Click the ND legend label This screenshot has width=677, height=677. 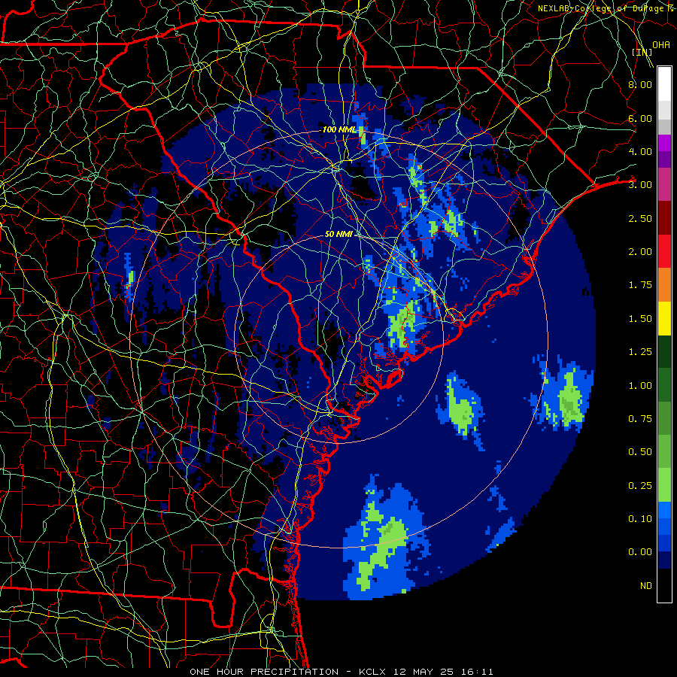pyautogui.click(x=646, y=586)
